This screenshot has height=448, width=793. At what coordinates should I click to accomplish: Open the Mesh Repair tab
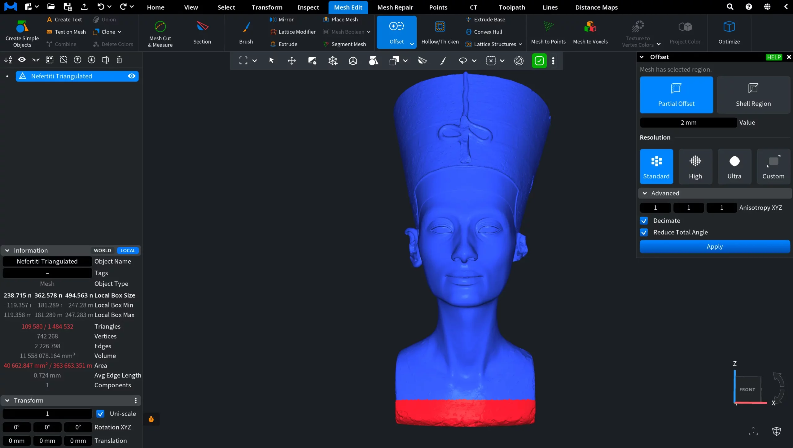tap(395, 7)
